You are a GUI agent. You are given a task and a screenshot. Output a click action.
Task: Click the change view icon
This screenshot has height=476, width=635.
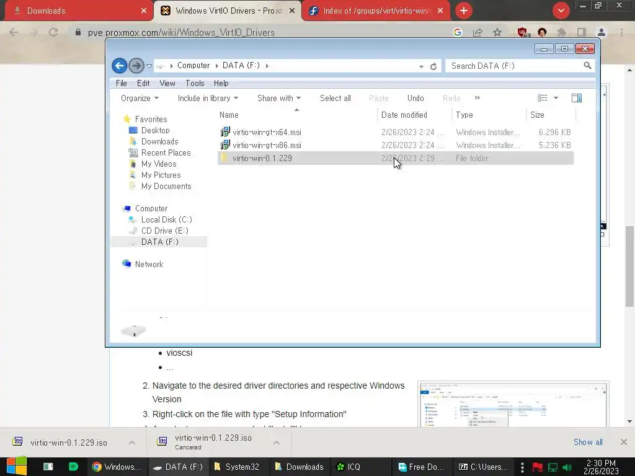(x=542, y=98)
